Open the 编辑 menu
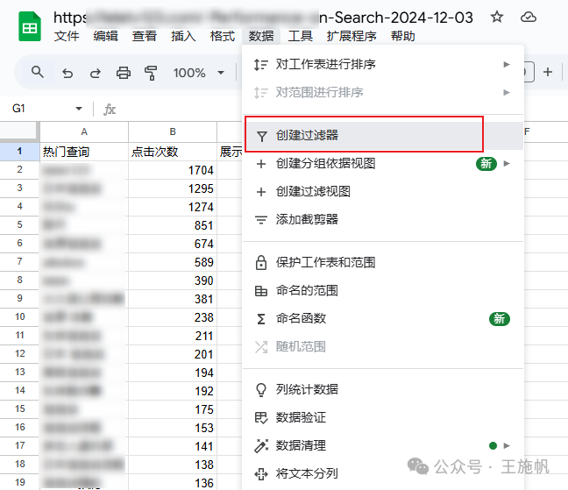Viewport: 568px width, 490px height. [x=105, y=36]
